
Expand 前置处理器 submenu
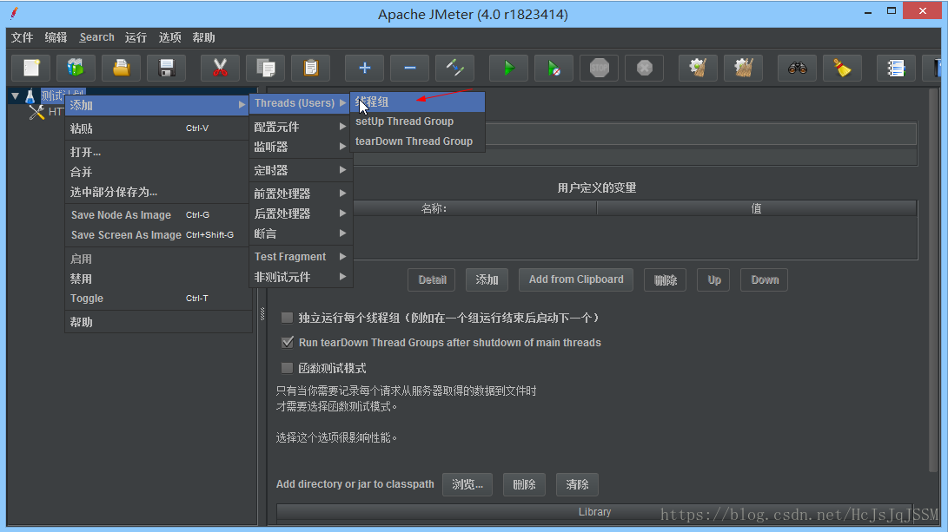pos(301,194)
